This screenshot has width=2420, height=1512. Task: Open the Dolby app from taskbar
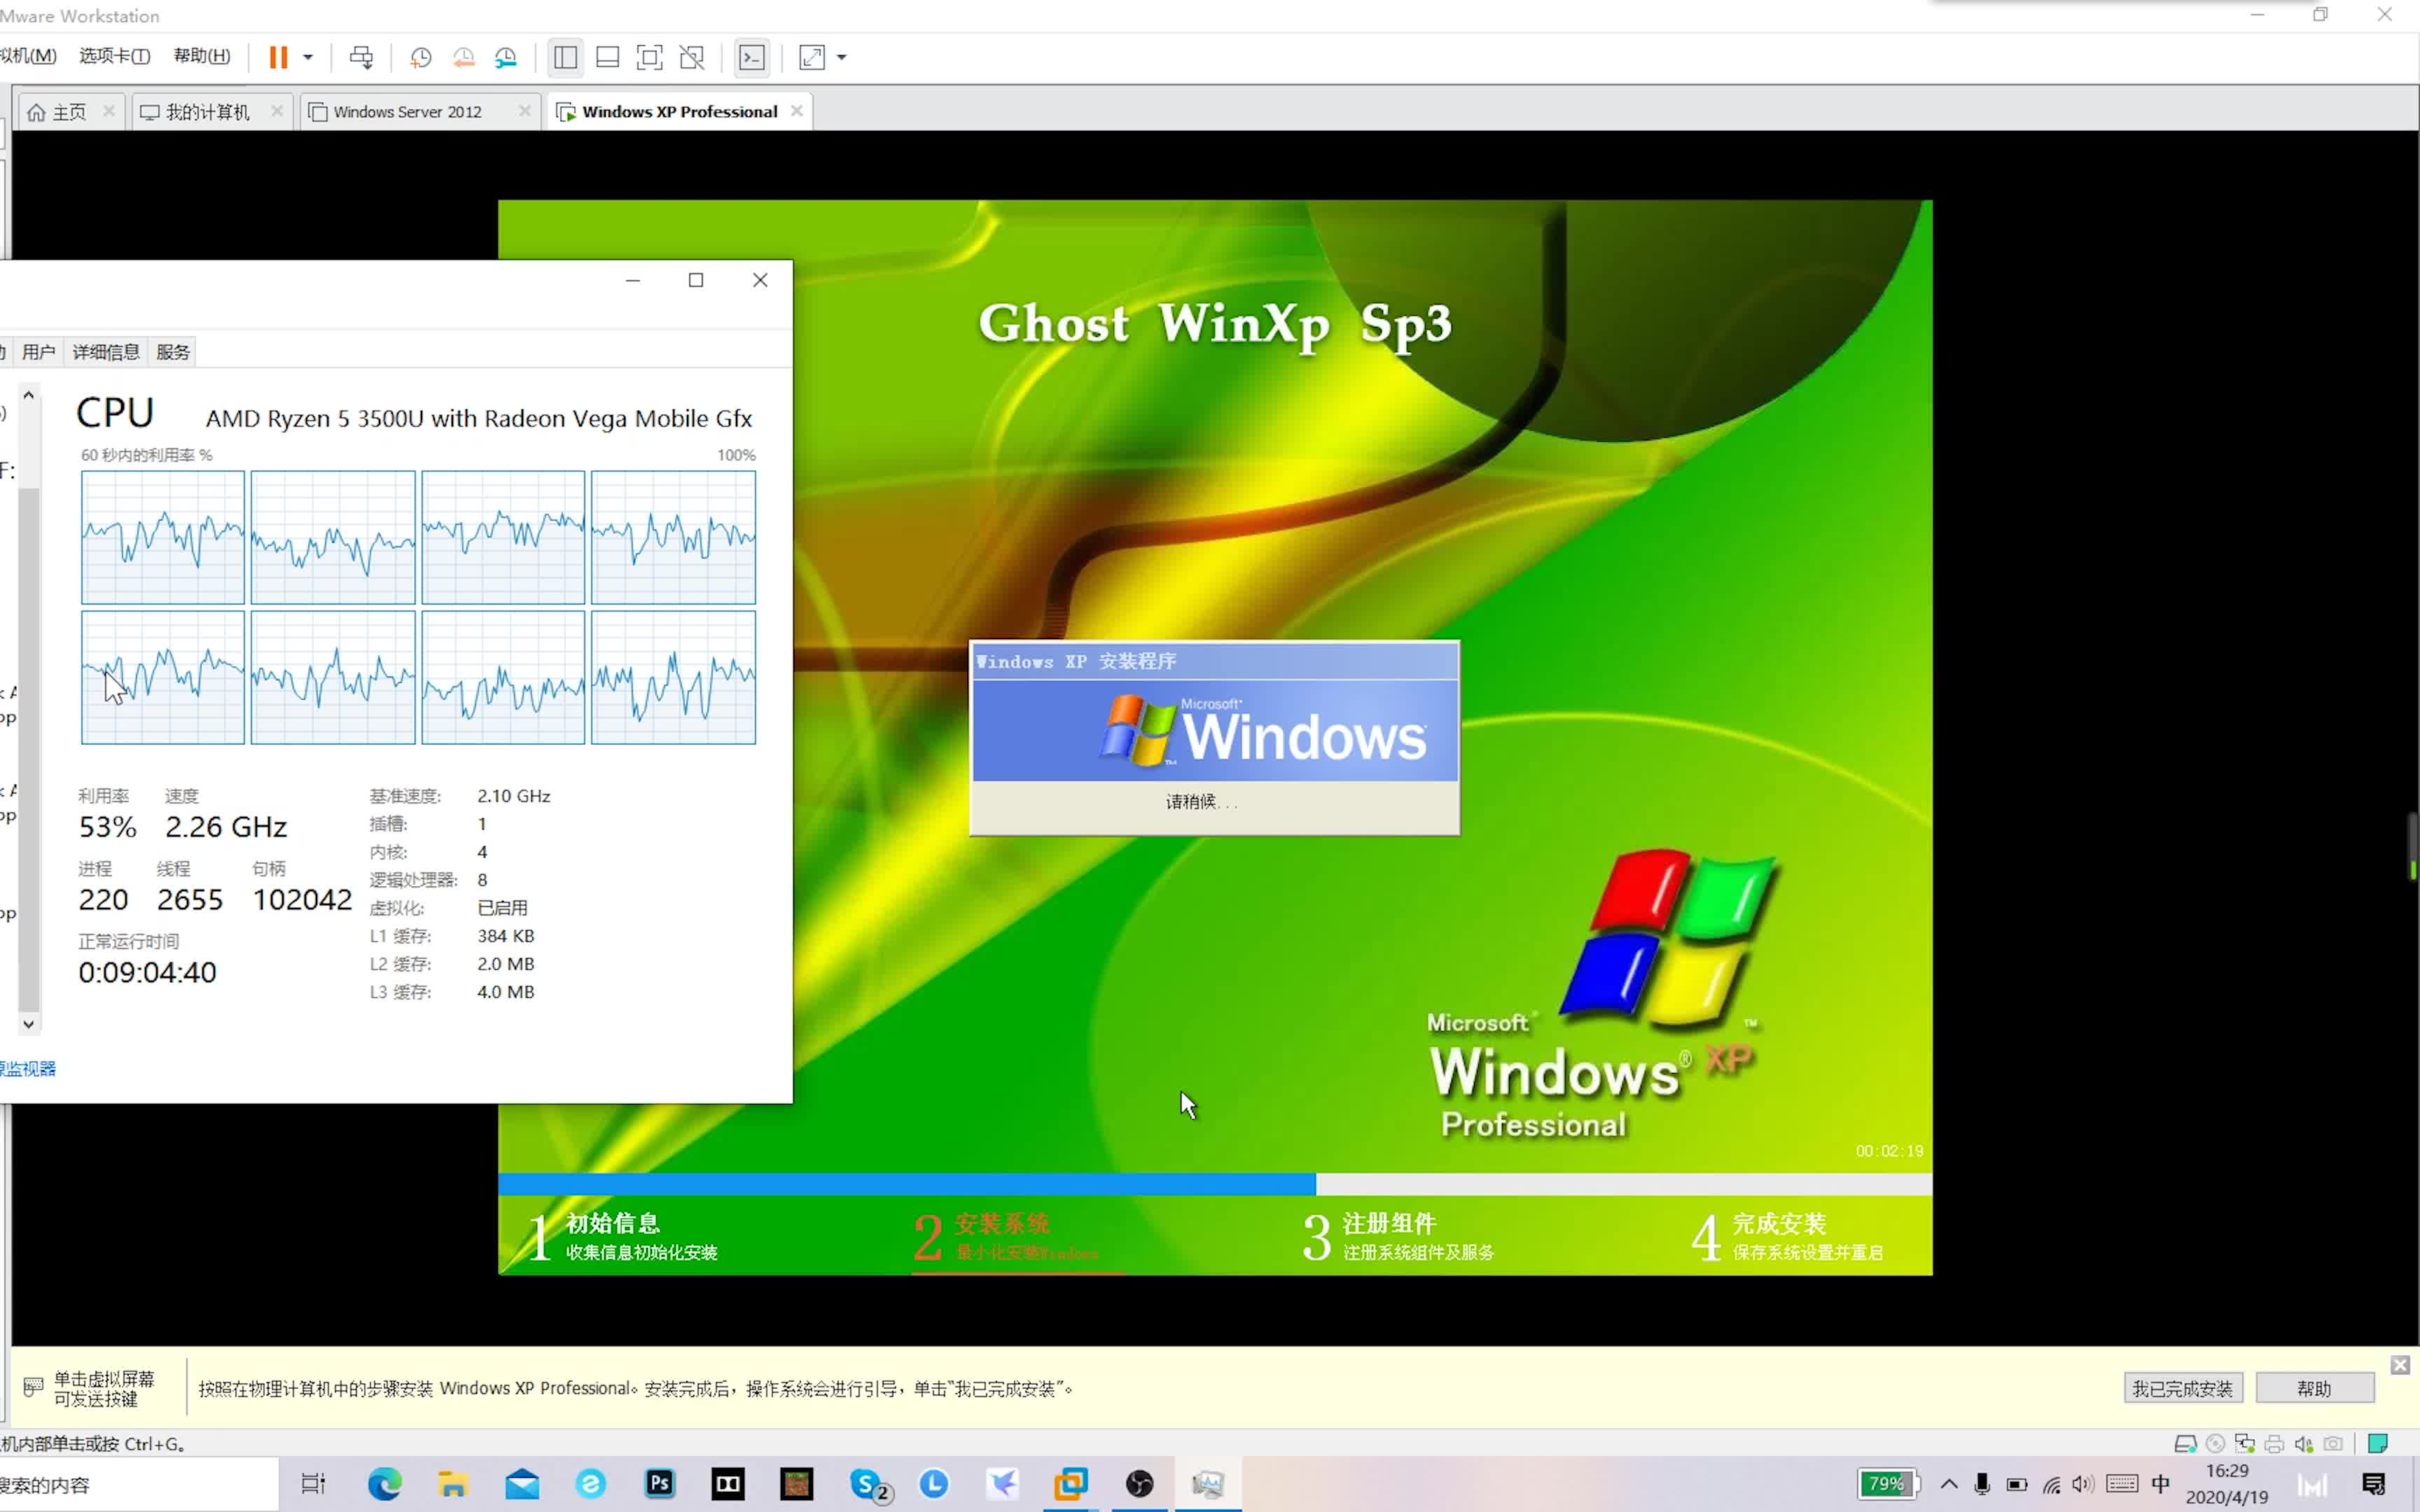click(728, 1484)
